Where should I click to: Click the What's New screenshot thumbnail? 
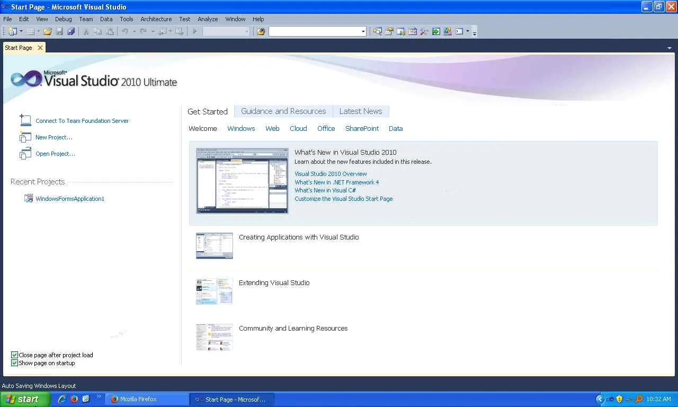tap(242, 181)
